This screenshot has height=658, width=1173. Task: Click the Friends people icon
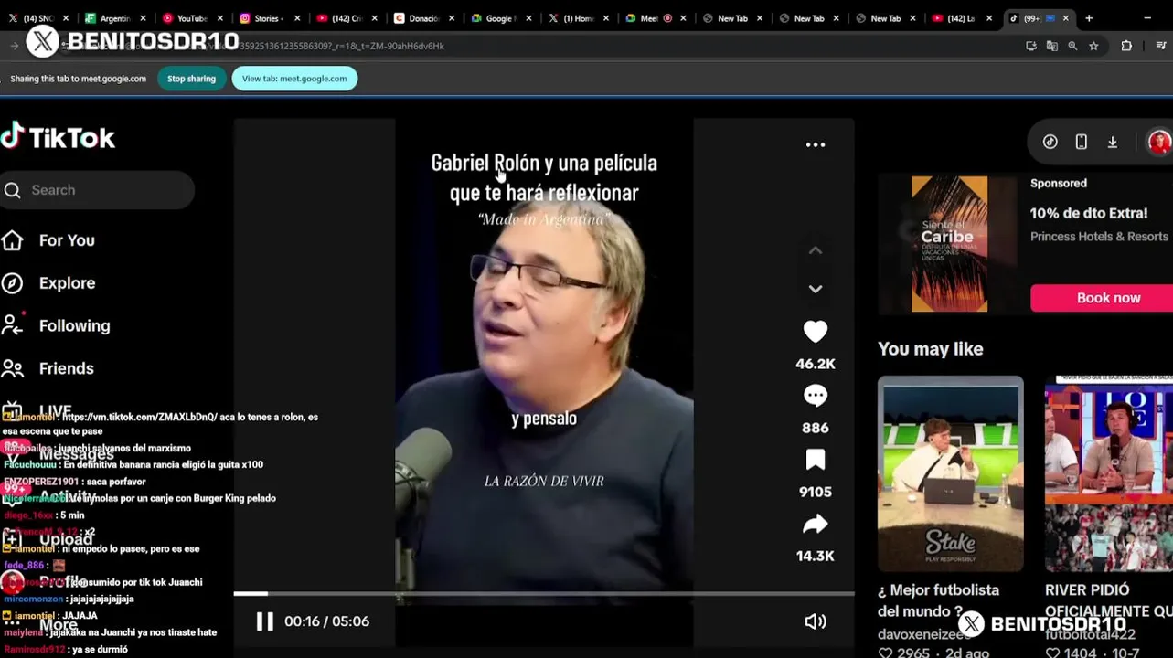point(12,368)
